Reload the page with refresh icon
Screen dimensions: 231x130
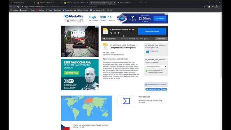pos(18,6)
